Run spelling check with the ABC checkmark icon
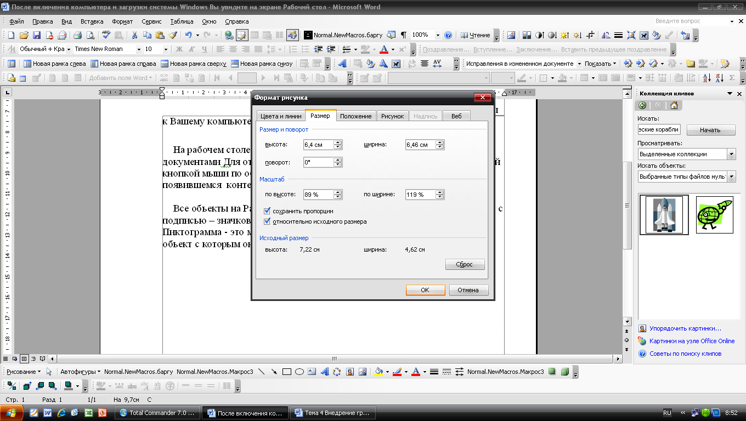 click(106, 35)
